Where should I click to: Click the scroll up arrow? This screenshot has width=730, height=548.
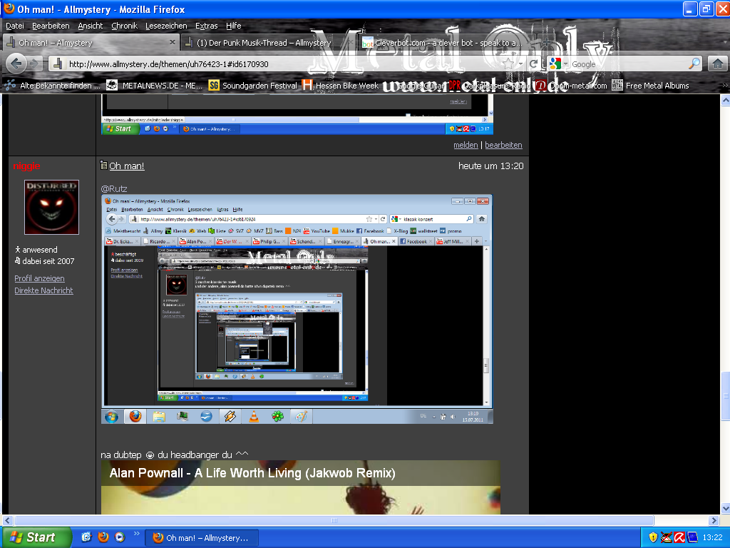click(x=725, y=100)
